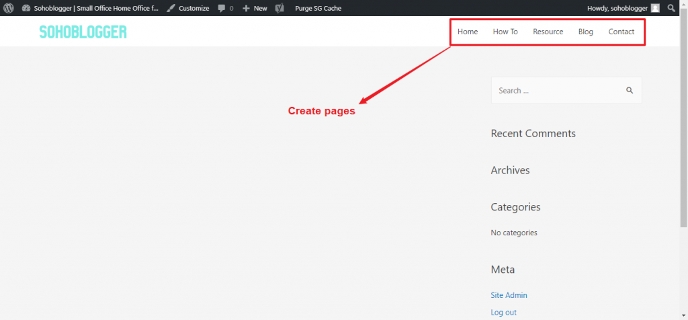The width and height of the screenshot is (688, 320).
Task: Click the Log out link
Action: [x=503, y=312]
